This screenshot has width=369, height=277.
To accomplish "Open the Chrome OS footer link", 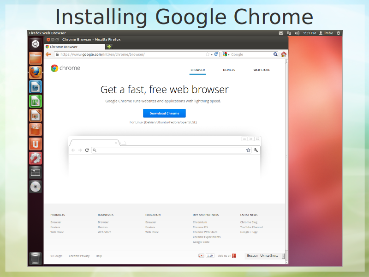I will point(200,227).
